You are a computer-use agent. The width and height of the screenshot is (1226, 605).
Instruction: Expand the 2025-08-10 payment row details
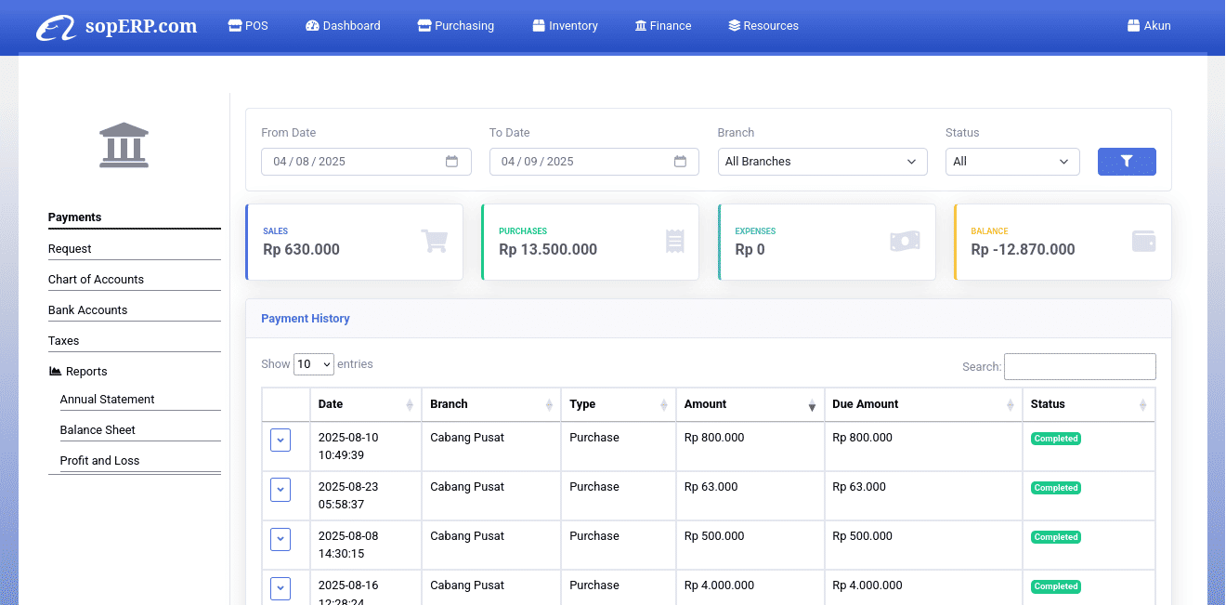click(280, 441)
